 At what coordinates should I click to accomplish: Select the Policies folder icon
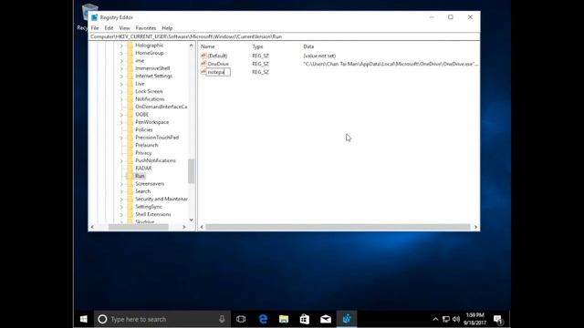[x=130, y=129]
